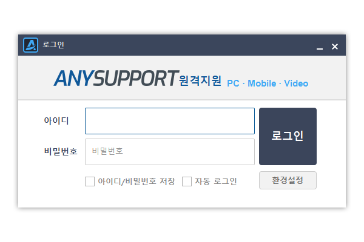Click the large 로그인 button

(288, 136)
